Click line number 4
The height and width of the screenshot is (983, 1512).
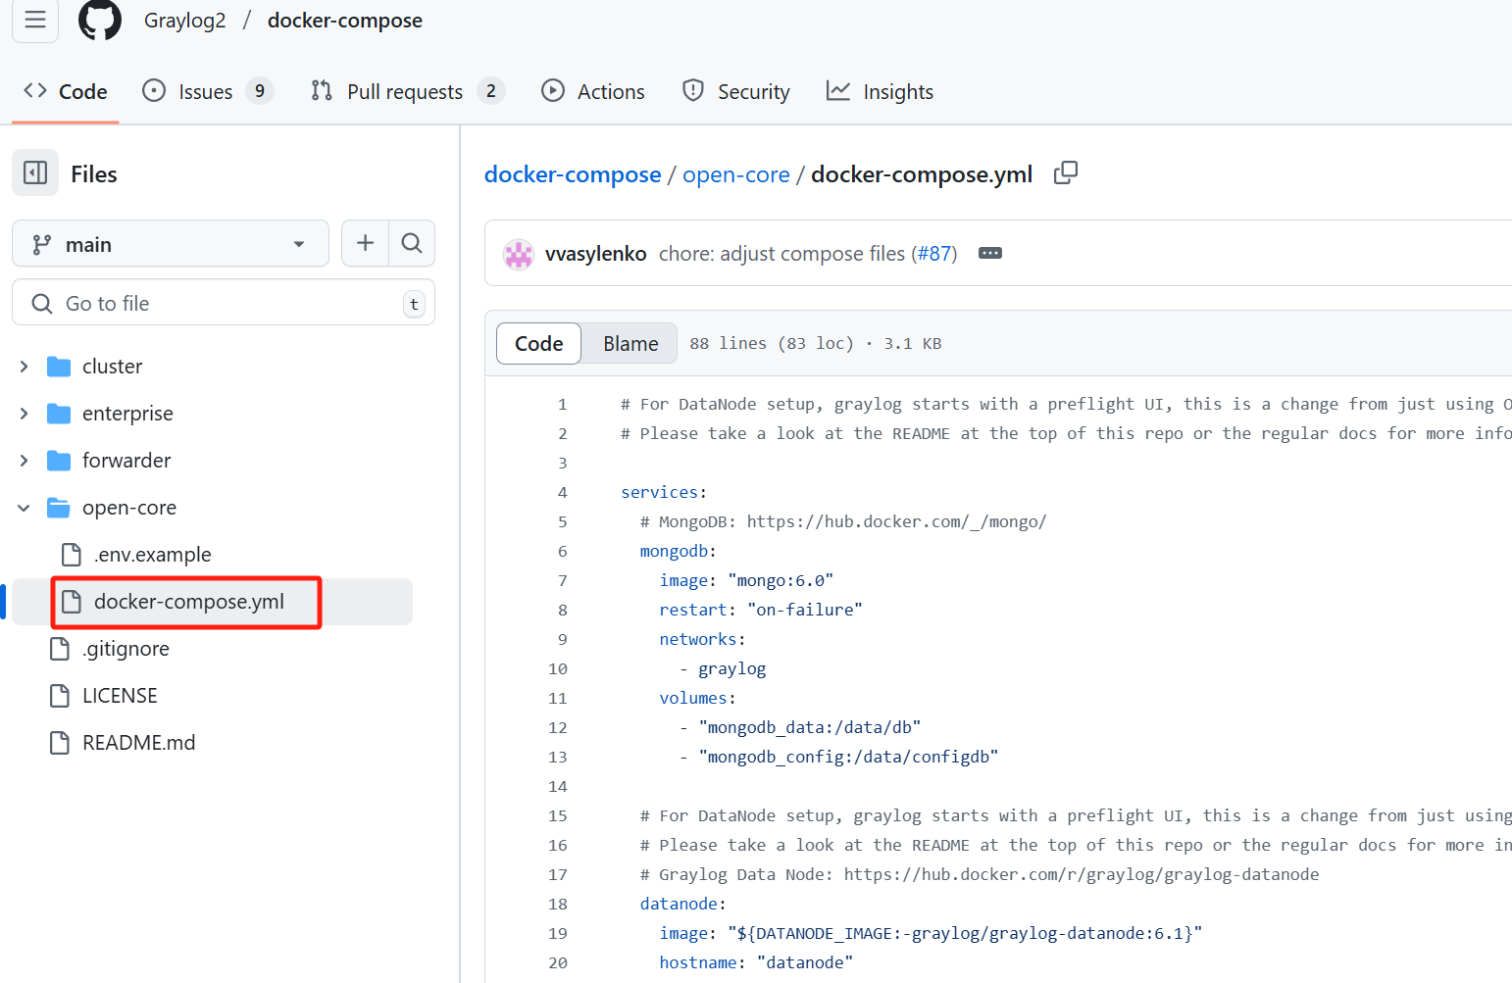click(563, 492)
